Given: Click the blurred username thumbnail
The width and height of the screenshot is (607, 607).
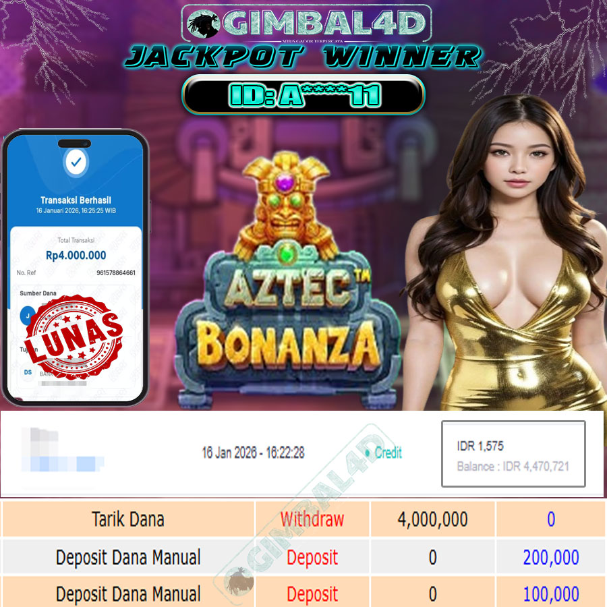Looking at the screenshot, I should tap(62, 450).
